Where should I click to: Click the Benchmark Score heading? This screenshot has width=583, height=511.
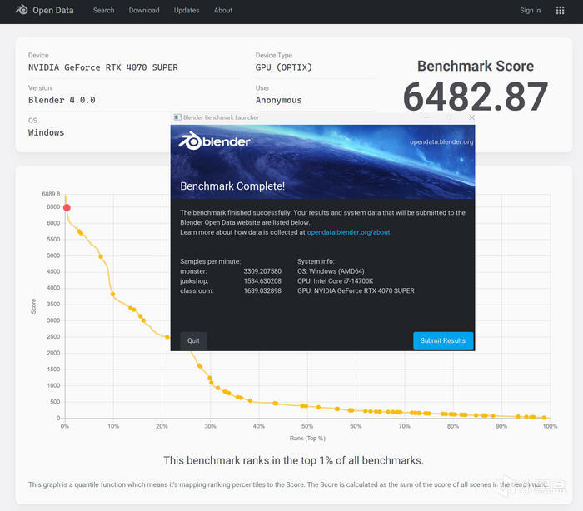click(476, 66)
